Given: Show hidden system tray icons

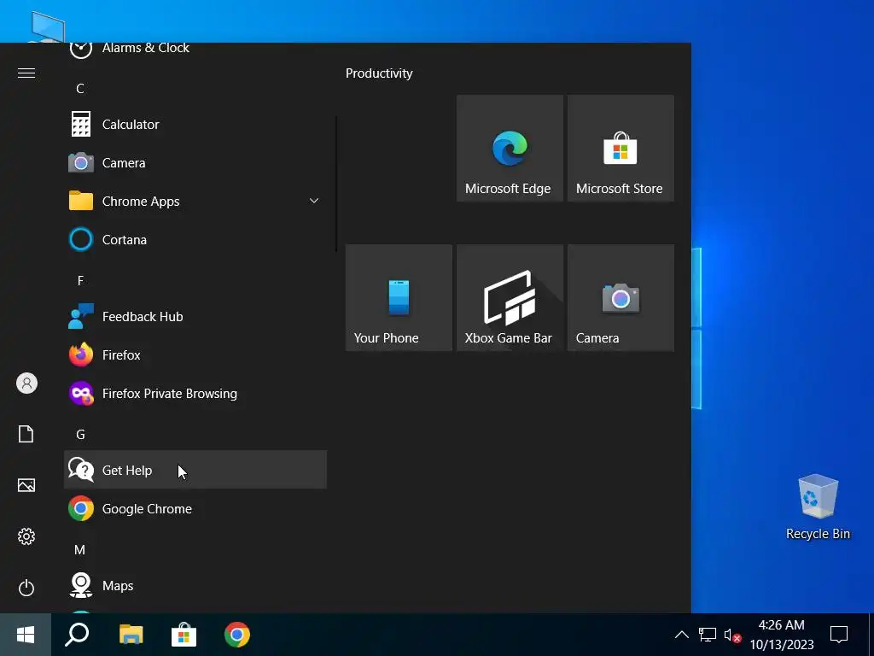Looking at the screenshot, I should pyautogui.click(x=681, y=635).
